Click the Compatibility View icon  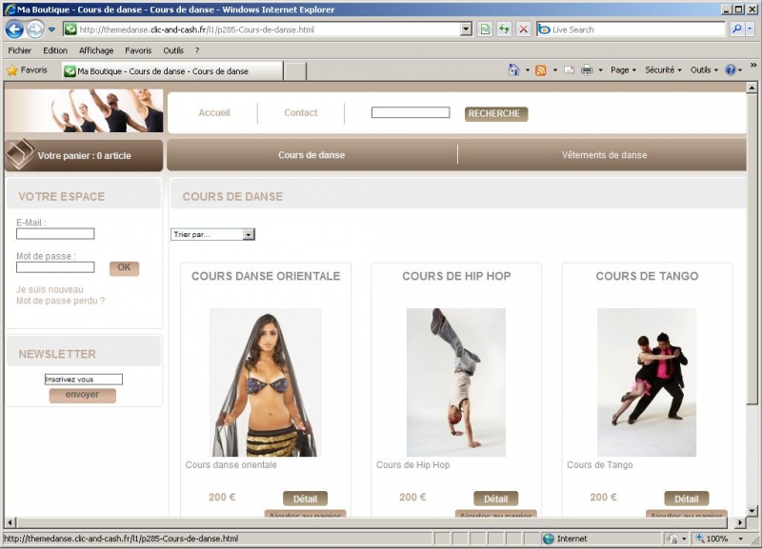pyautogui.click(x=485, y=29)
